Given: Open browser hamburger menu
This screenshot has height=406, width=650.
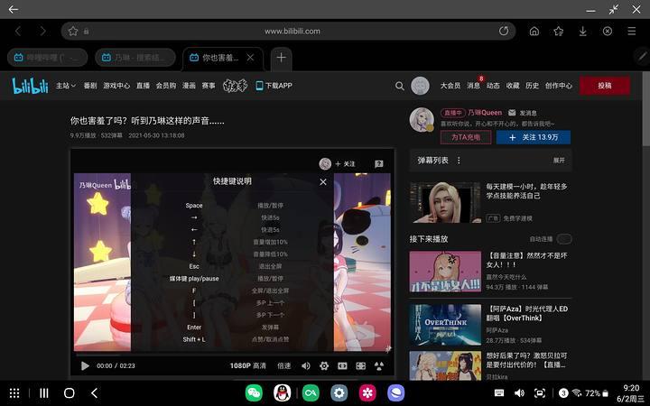Looking at the screenshot, I should tap(631, 31).
